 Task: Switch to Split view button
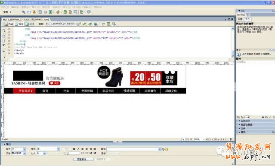click(x=19, y=24)
